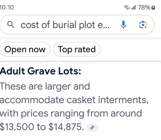The height and width of the screenshot is (140, 161).
Task: Tap empty filter row right of Top rated
Action: pos(130,49)
